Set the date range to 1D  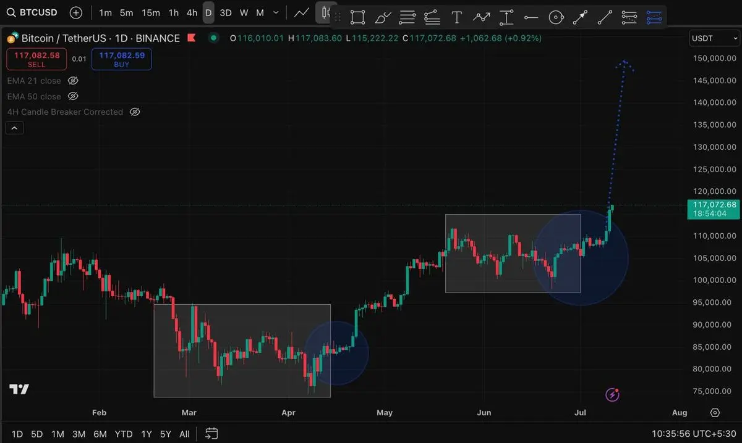[17, 434]
